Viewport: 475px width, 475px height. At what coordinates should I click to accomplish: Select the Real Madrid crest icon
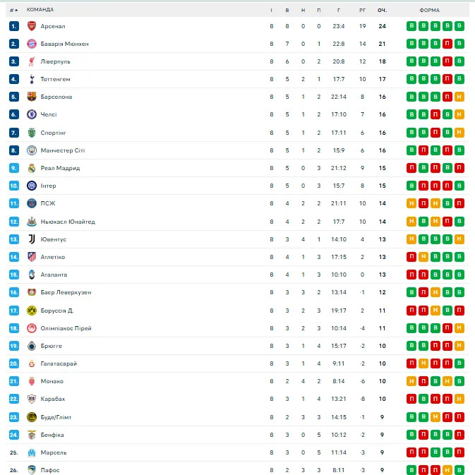[31, 168]
